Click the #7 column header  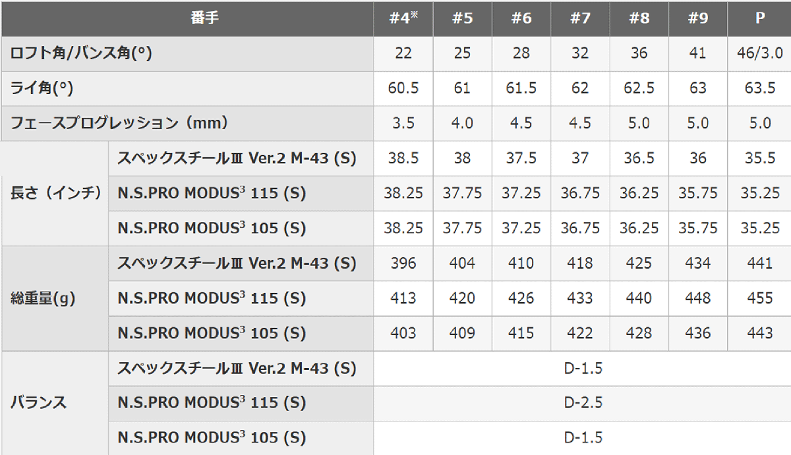pyautogui.click(x=580, y=18)
